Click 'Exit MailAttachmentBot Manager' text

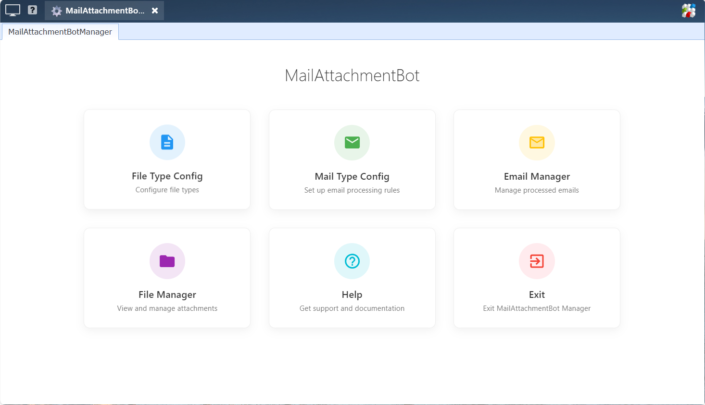point(537,308)
